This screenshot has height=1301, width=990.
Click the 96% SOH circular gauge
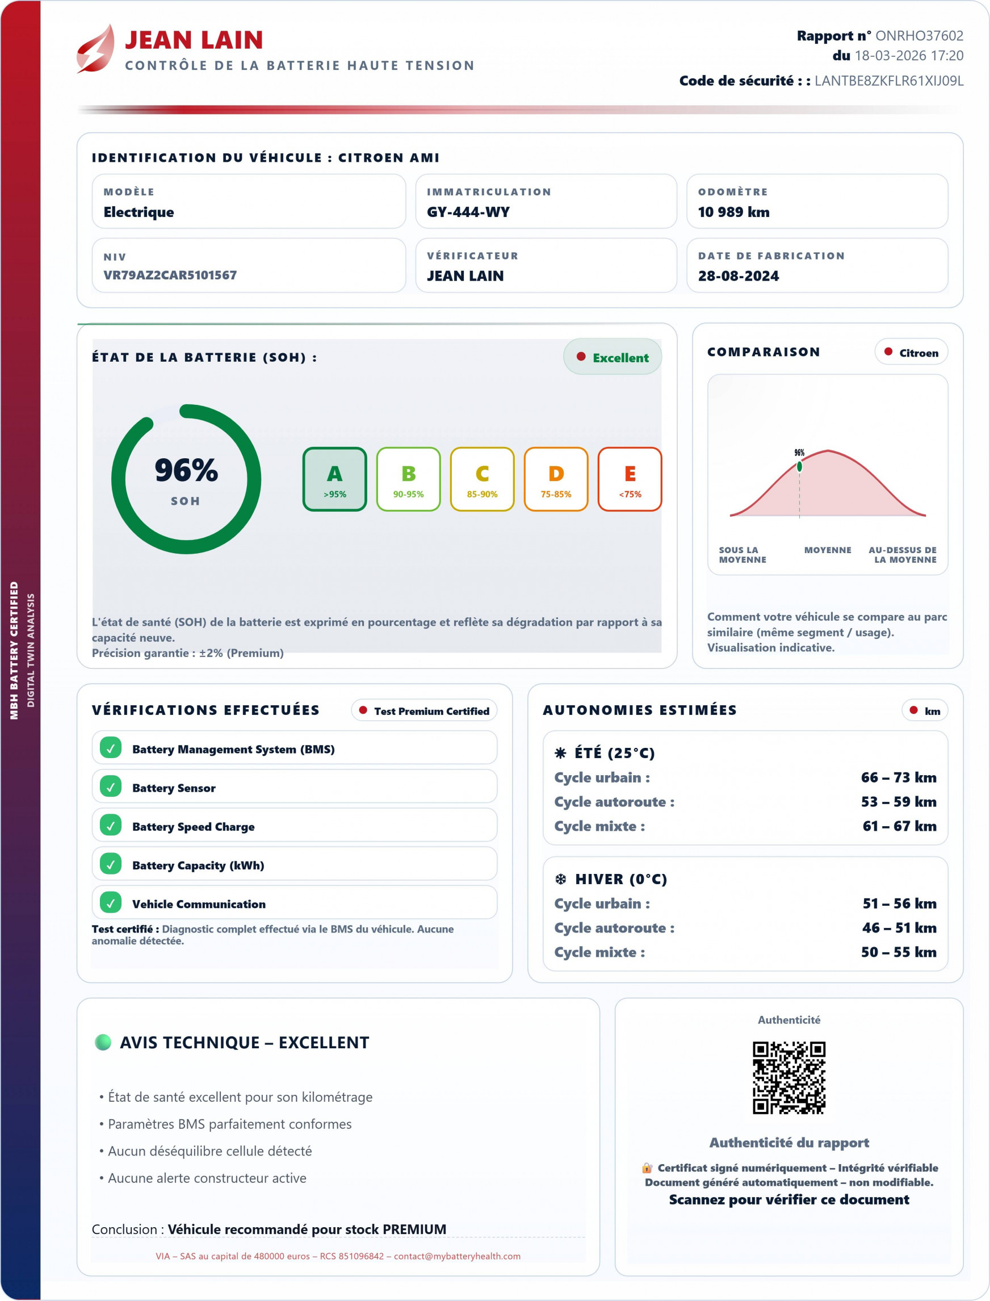[186, 479]
